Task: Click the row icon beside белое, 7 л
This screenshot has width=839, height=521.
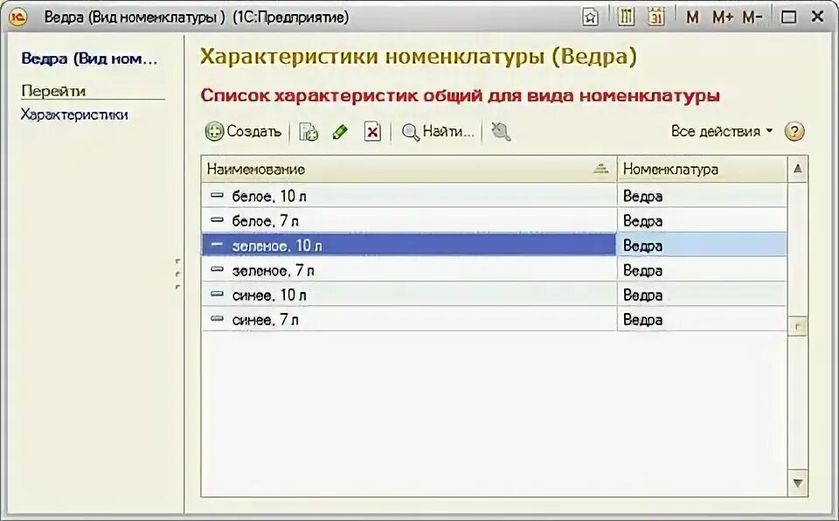Action: pos(217,219)
